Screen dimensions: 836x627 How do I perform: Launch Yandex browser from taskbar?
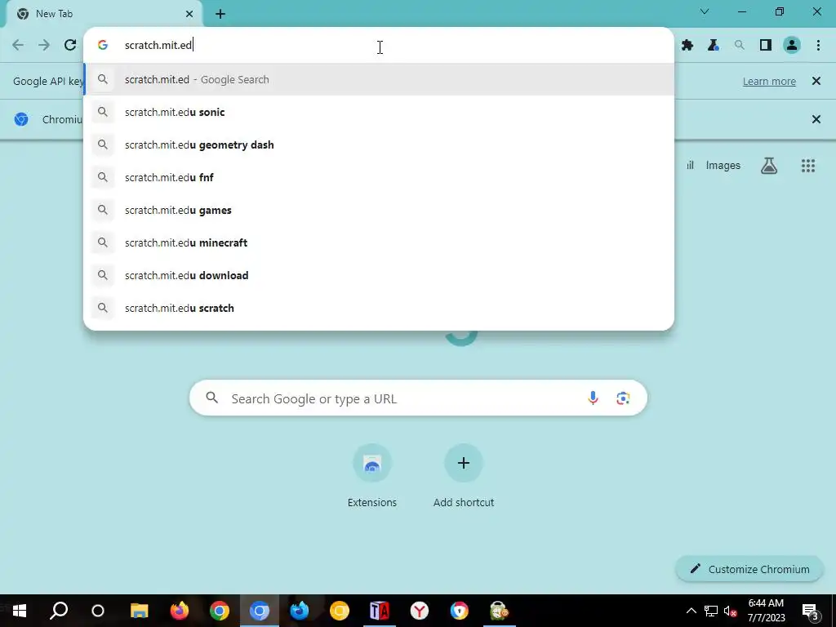pos(419,611)
